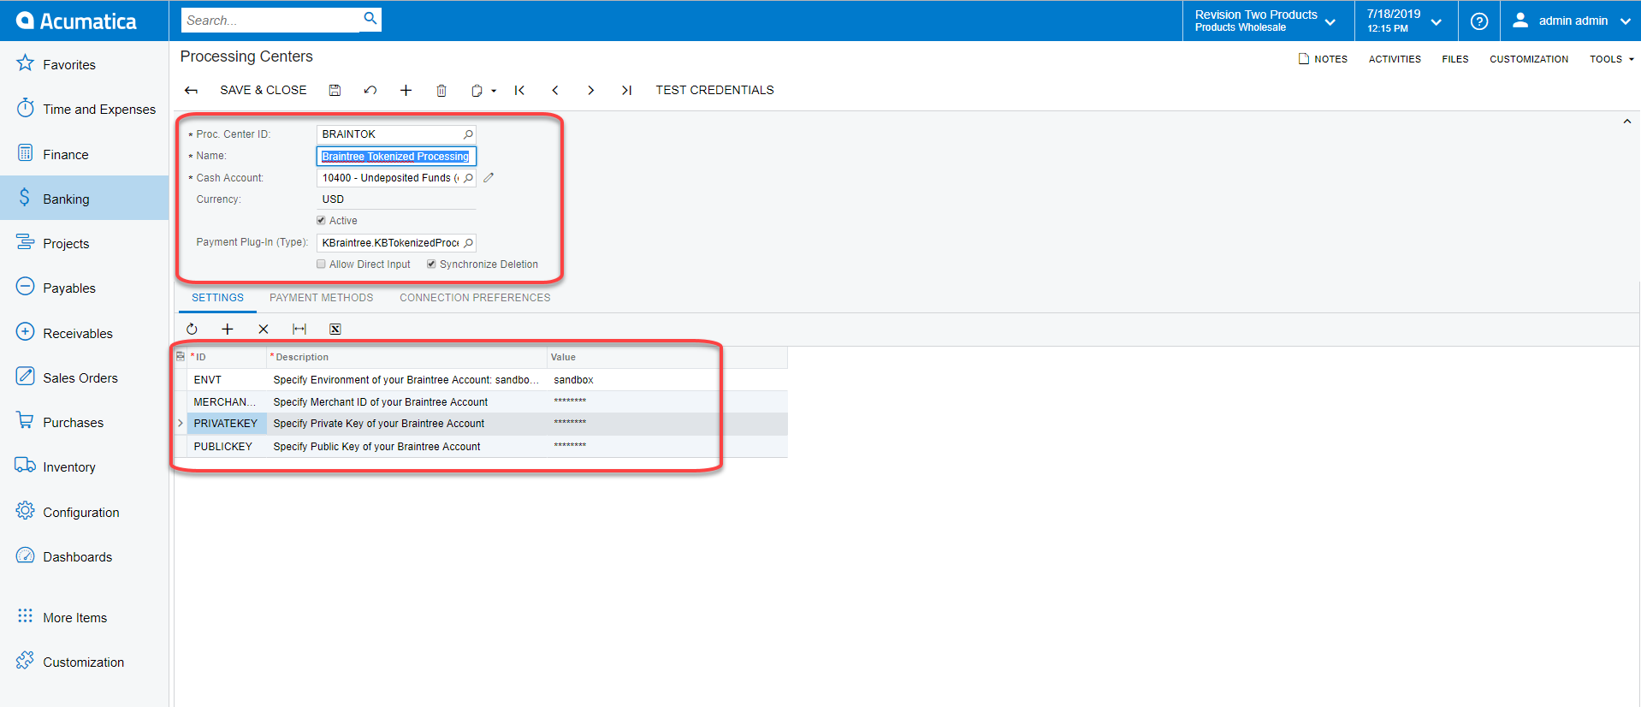Go to the previous record

pos(555,90)
